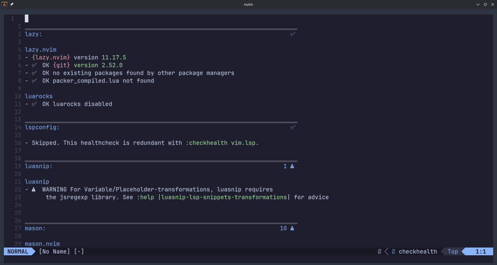This screenshot has height=265, width=497.
Task: Click the nvim application icon in title bar
Action: click(4, 4)
